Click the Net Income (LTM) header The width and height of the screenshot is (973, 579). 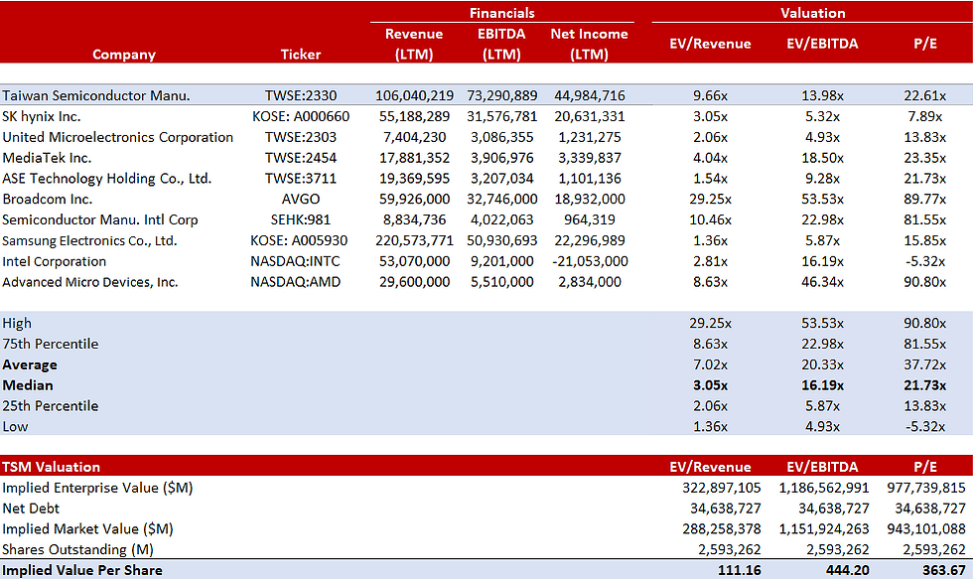[x=589, y=44]
